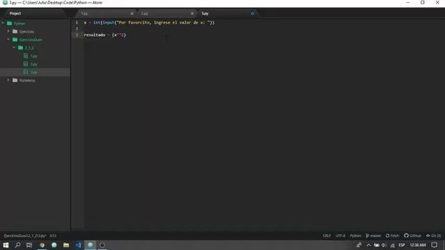Screen dimensions: 445x250
Task: Switch to the Project panel tab
Action: 15,13
